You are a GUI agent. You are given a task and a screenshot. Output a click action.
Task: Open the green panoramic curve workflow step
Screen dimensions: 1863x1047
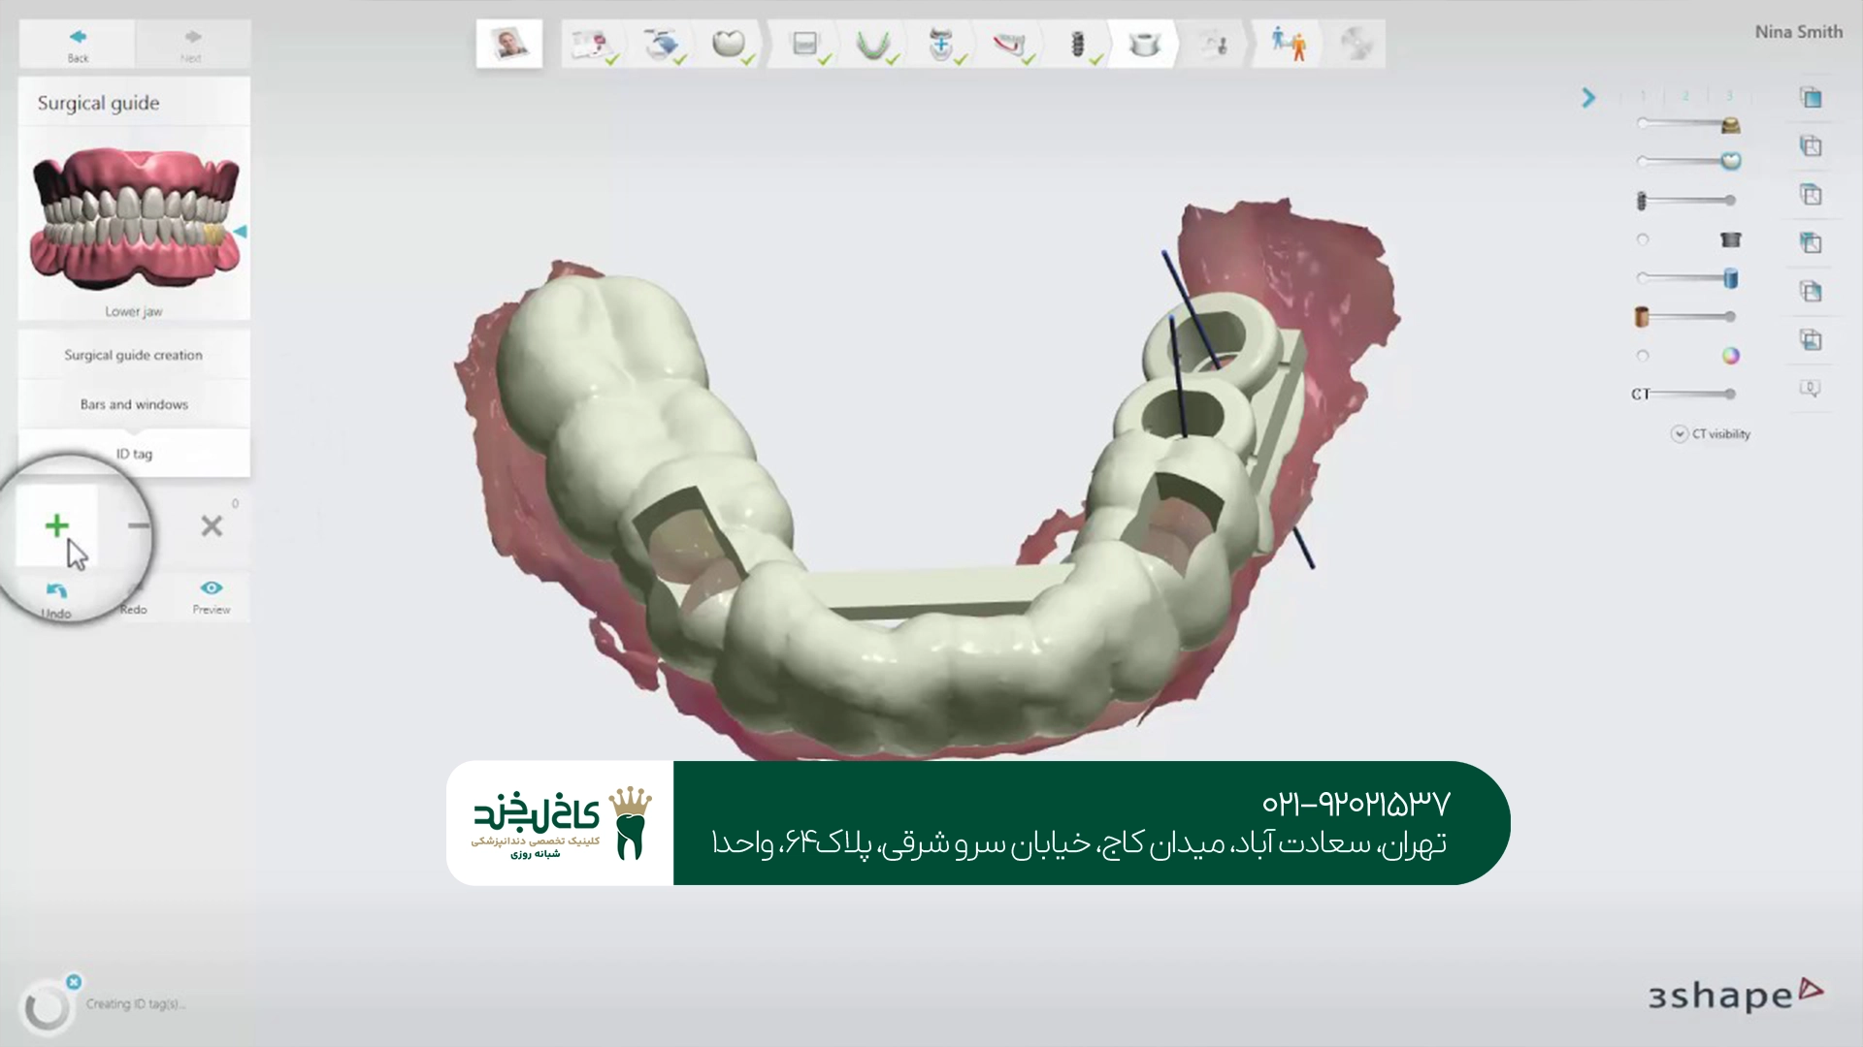(873, 45)
